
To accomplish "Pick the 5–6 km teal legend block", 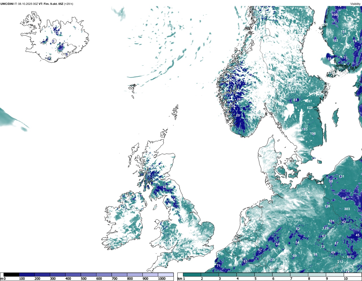I will pyautogui.click(x=264, y=275).
